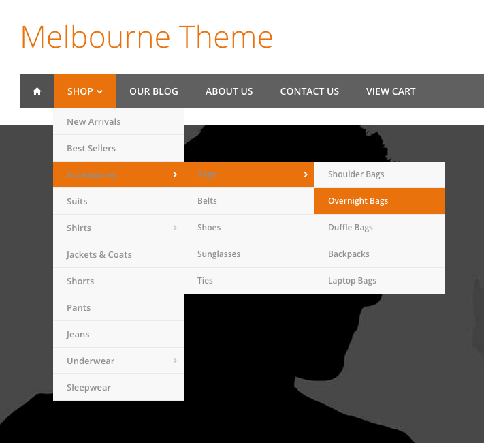Select Duffle Bags from submenu
The height and width of the screenshot is (443, 484).
[x=351, y=228]
